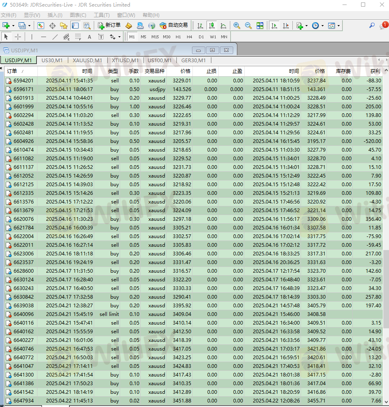Select the crosshair tool
This screenshot has width=389, height=407.
(x=18, y=37)
